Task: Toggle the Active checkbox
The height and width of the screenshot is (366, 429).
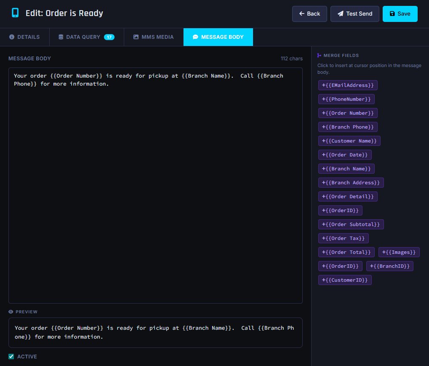Action: [x=11, y=356]
